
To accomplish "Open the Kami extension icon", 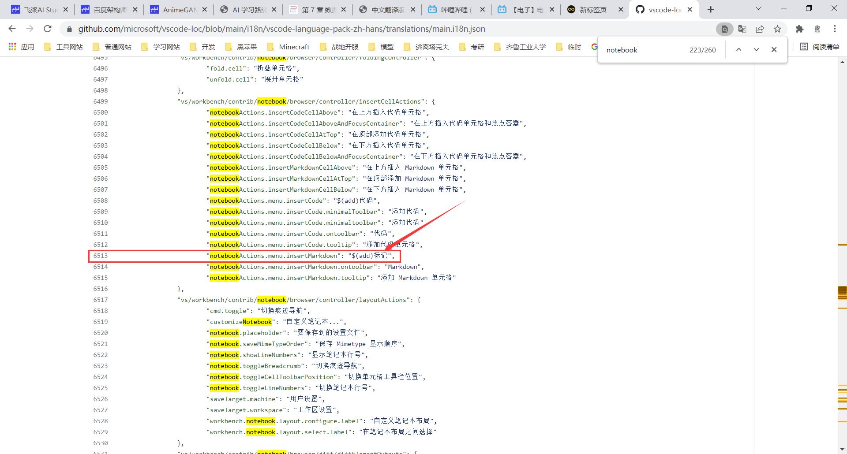I will [x=817, y=29].
